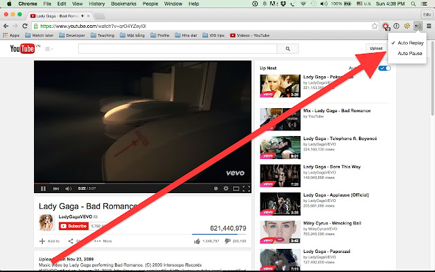Open macOS notification center icon
Image resolution: width=435 pixels, height=272 pixels.
[x=424, y=4]
